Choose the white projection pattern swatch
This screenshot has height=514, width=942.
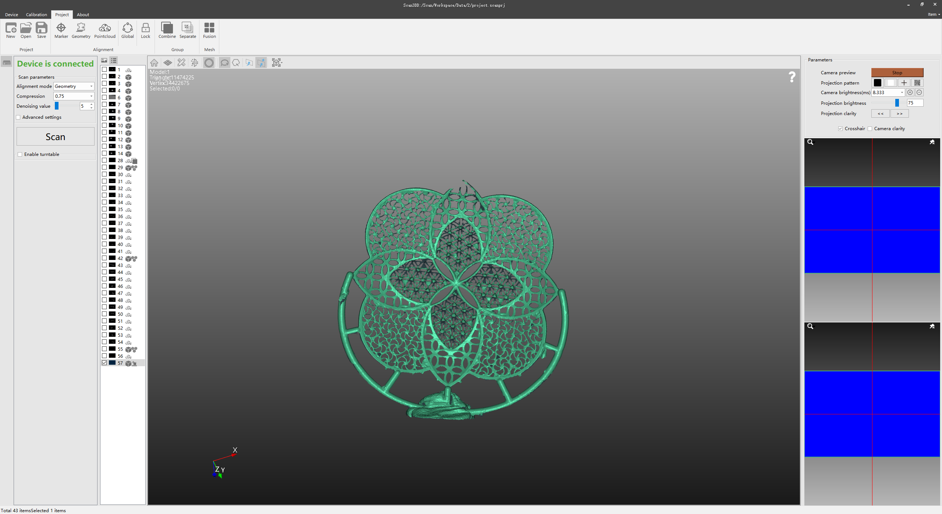click(891, 83)
